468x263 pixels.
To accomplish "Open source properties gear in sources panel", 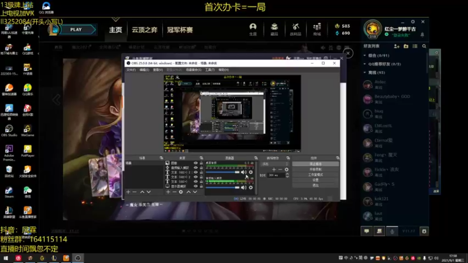I will click(181, 192).
